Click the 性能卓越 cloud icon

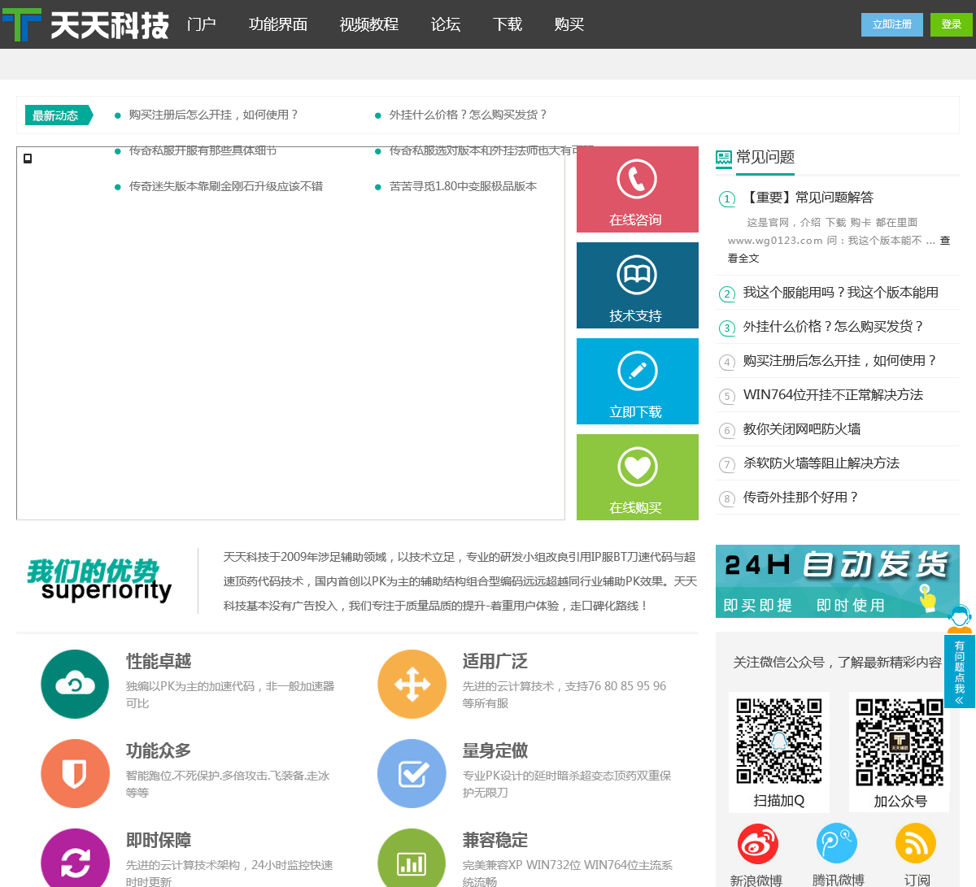[x=75, y=684]
